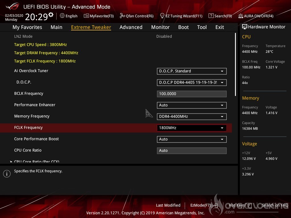Open My Favorites tab
This screenshot has width=291, height=218.
[x=27, y=27]
